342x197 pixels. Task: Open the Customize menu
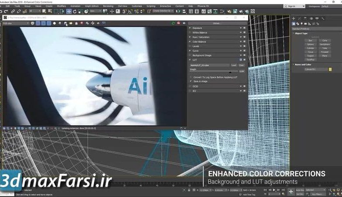coord(137,6)
